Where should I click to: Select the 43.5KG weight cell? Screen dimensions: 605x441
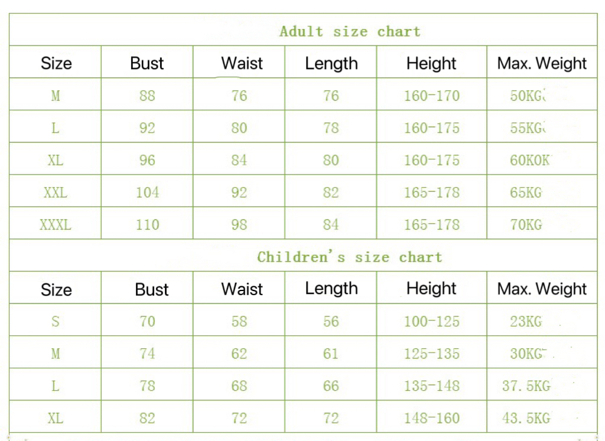click(526, 418)
